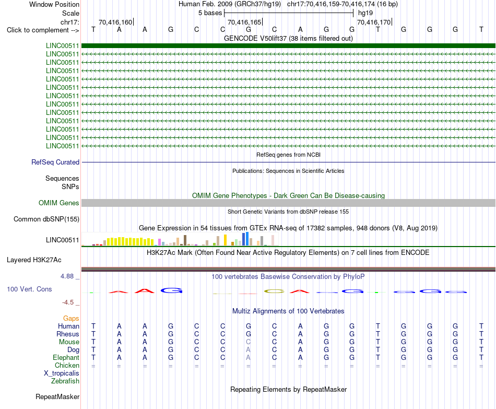This screenshot has height=409, width=496.
Task: Click the GTEx tissue expression bar chart
Action: [x=180, y=239]
